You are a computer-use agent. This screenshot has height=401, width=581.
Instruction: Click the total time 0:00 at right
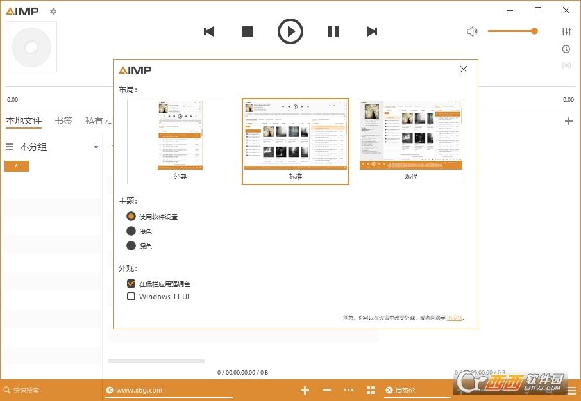pos(568,99)
